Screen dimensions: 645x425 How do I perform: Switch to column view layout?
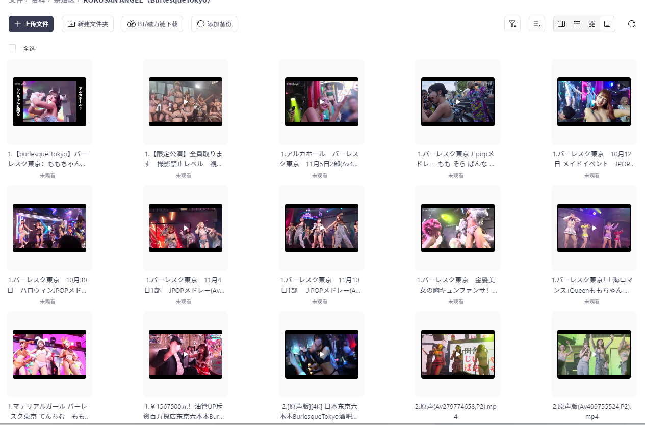pyautogui.click(x=561, y=24)
